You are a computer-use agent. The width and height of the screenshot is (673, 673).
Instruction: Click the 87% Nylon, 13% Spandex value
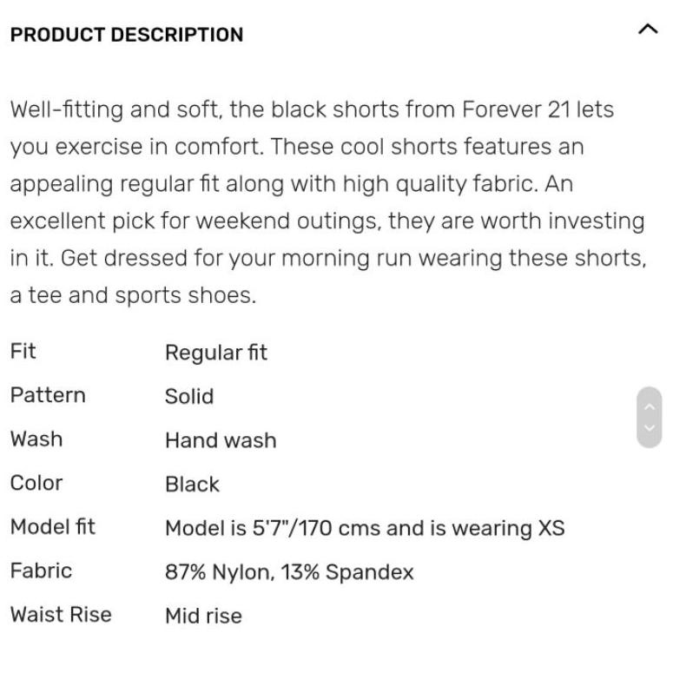coord(289,572)
